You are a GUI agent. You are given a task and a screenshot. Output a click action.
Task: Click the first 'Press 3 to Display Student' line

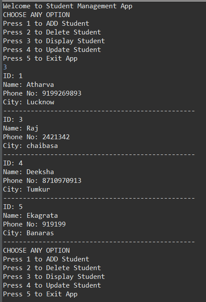coord(54,41)
